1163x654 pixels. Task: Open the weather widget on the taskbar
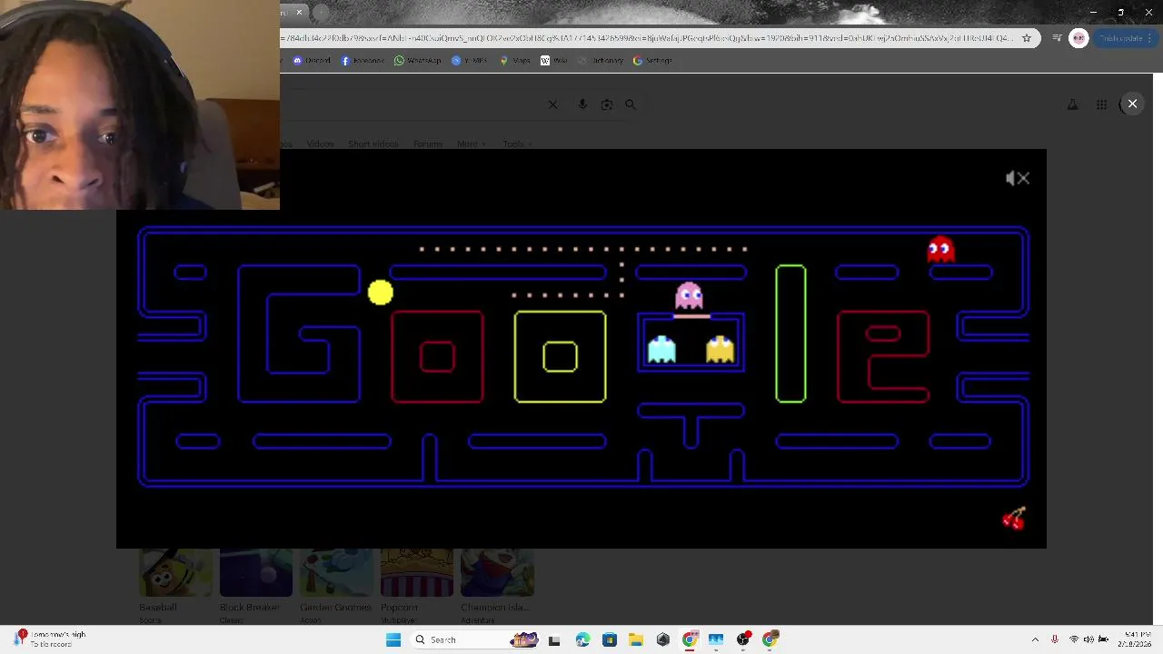[x=50, y=639]
